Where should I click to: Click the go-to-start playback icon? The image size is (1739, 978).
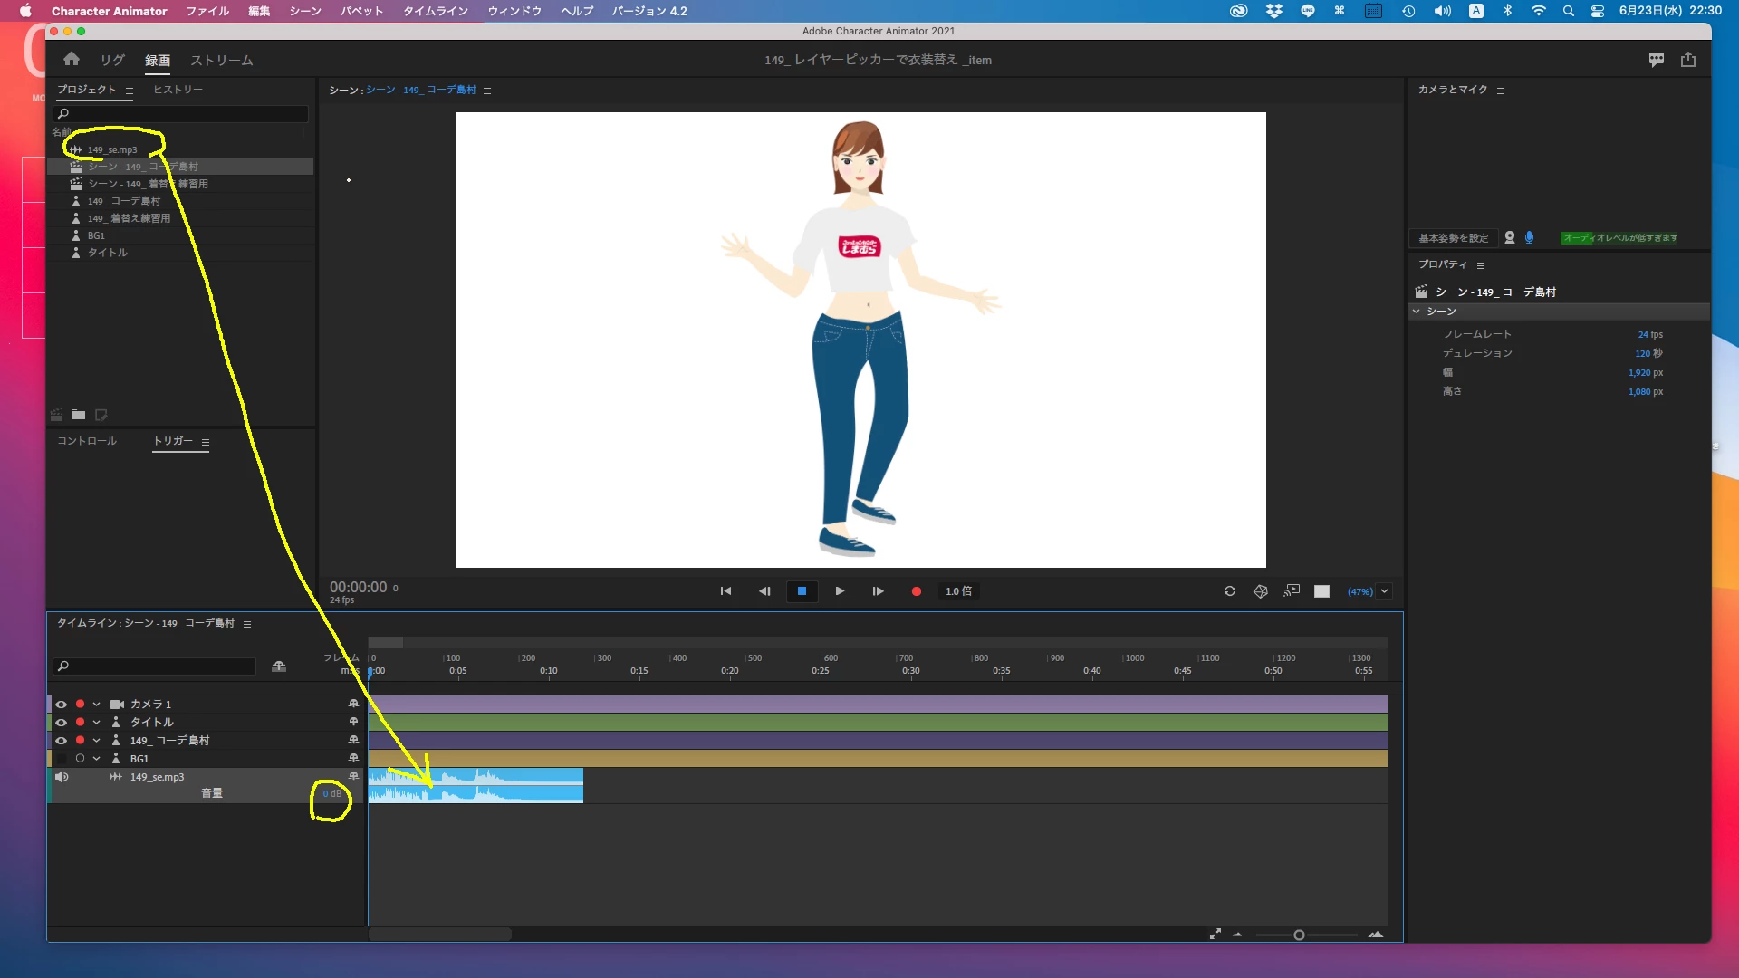[725, 591]
